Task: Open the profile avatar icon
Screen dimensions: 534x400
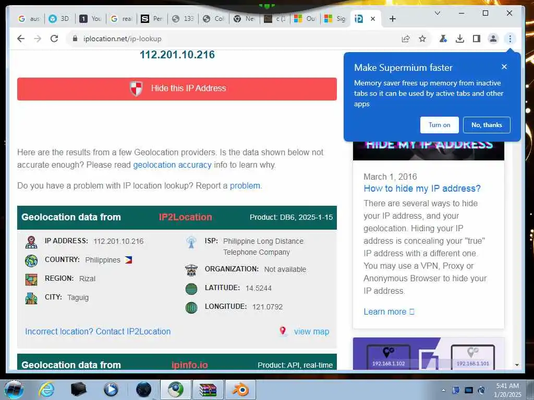Action: click(x=493, y=39)
